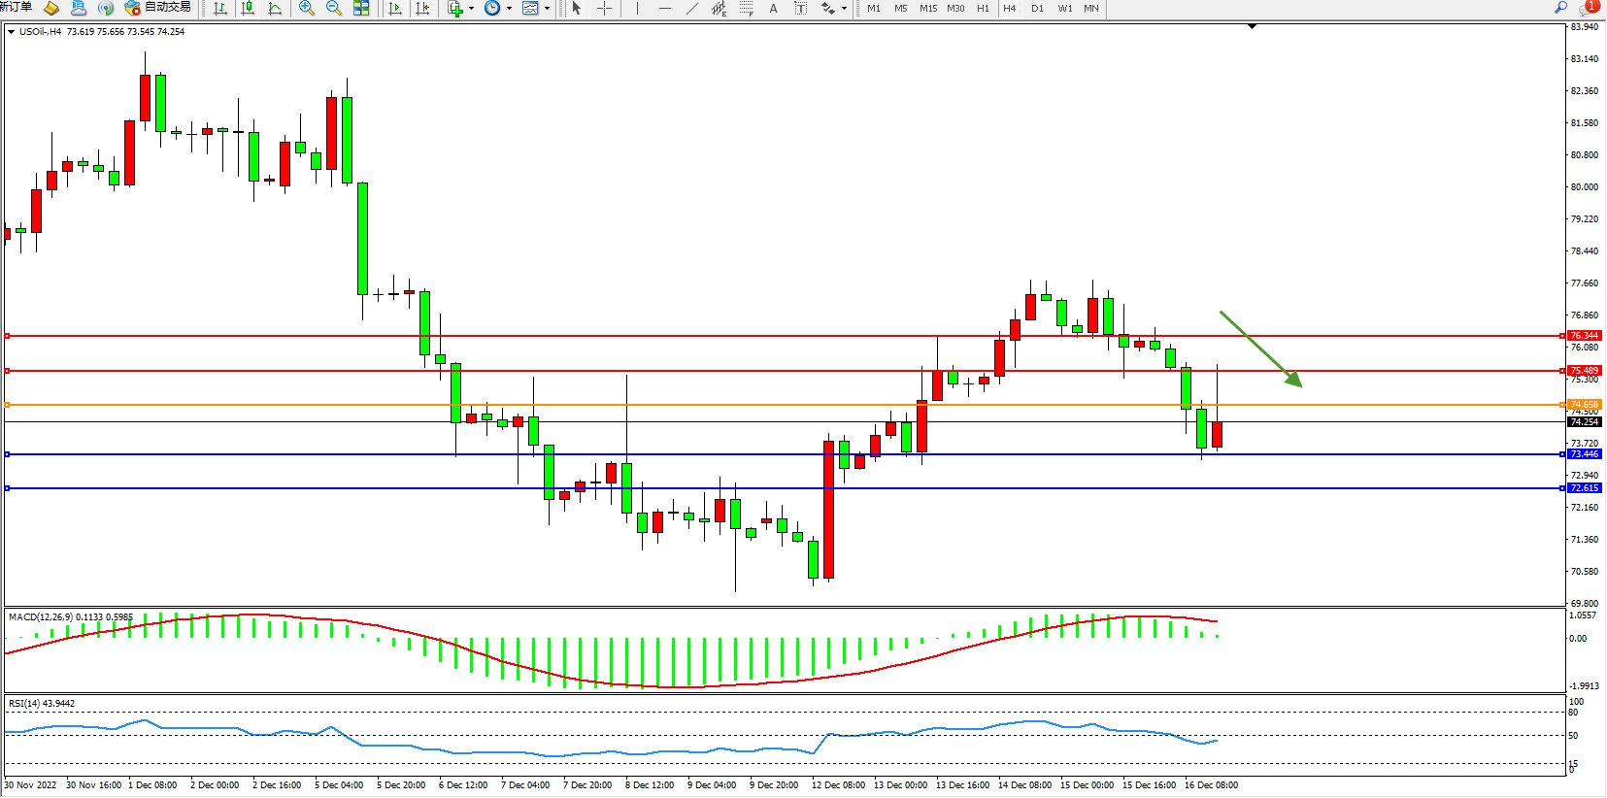Select the trendline drawing tool
This screenshot has width=1607, height=798.
[x=691, y=9]
